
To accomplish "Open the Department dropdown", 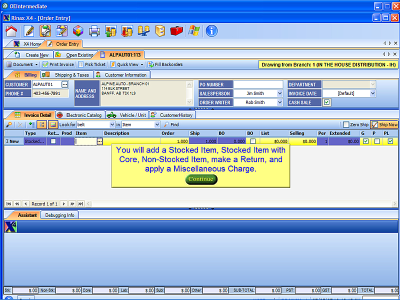I will point(372,84).
